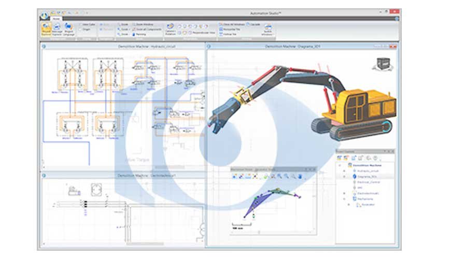Click the Electrotechnical1 window title icon

(44, 176)
